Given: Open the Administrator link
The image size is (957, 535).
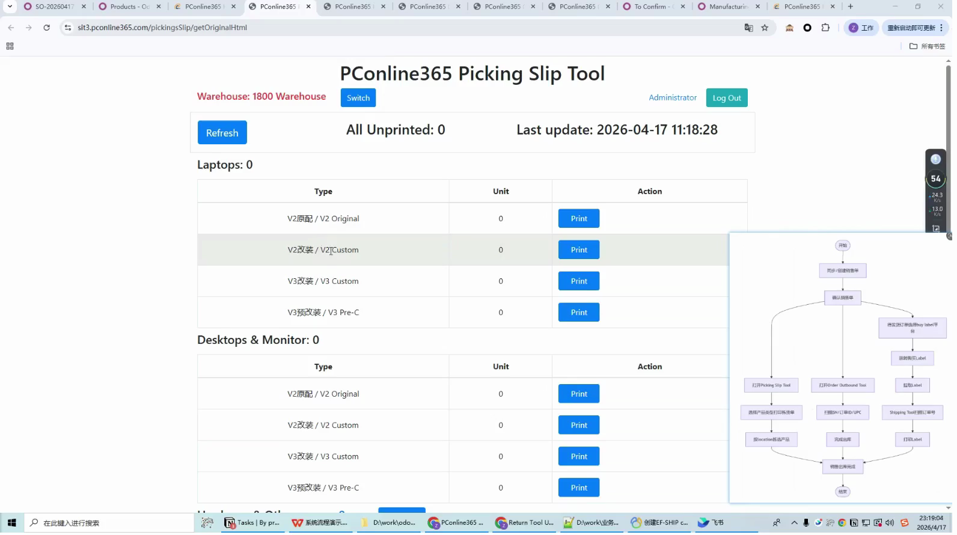Looking at the screenshot, I should [673, 97].
